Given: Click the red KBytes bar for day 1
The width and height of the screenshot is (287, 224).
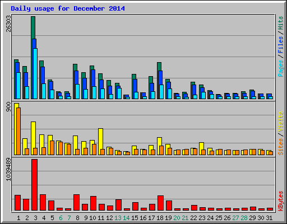Looking at the screenshot, I should pyautogui.click(x=17, y=203).
